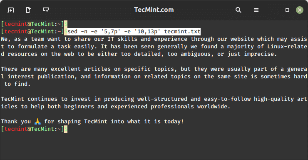Click the tecmint.txt filename in the command

(182, 31)
